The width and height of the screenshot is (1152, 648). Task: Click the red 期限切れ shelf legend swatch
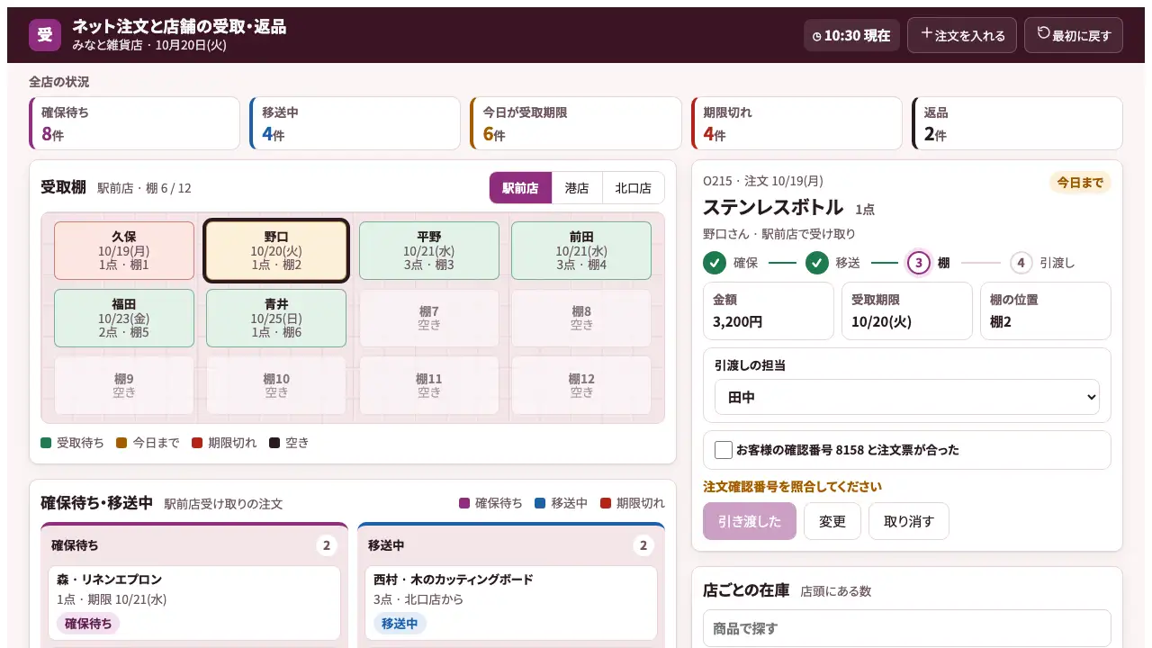(x=197, y=443)
